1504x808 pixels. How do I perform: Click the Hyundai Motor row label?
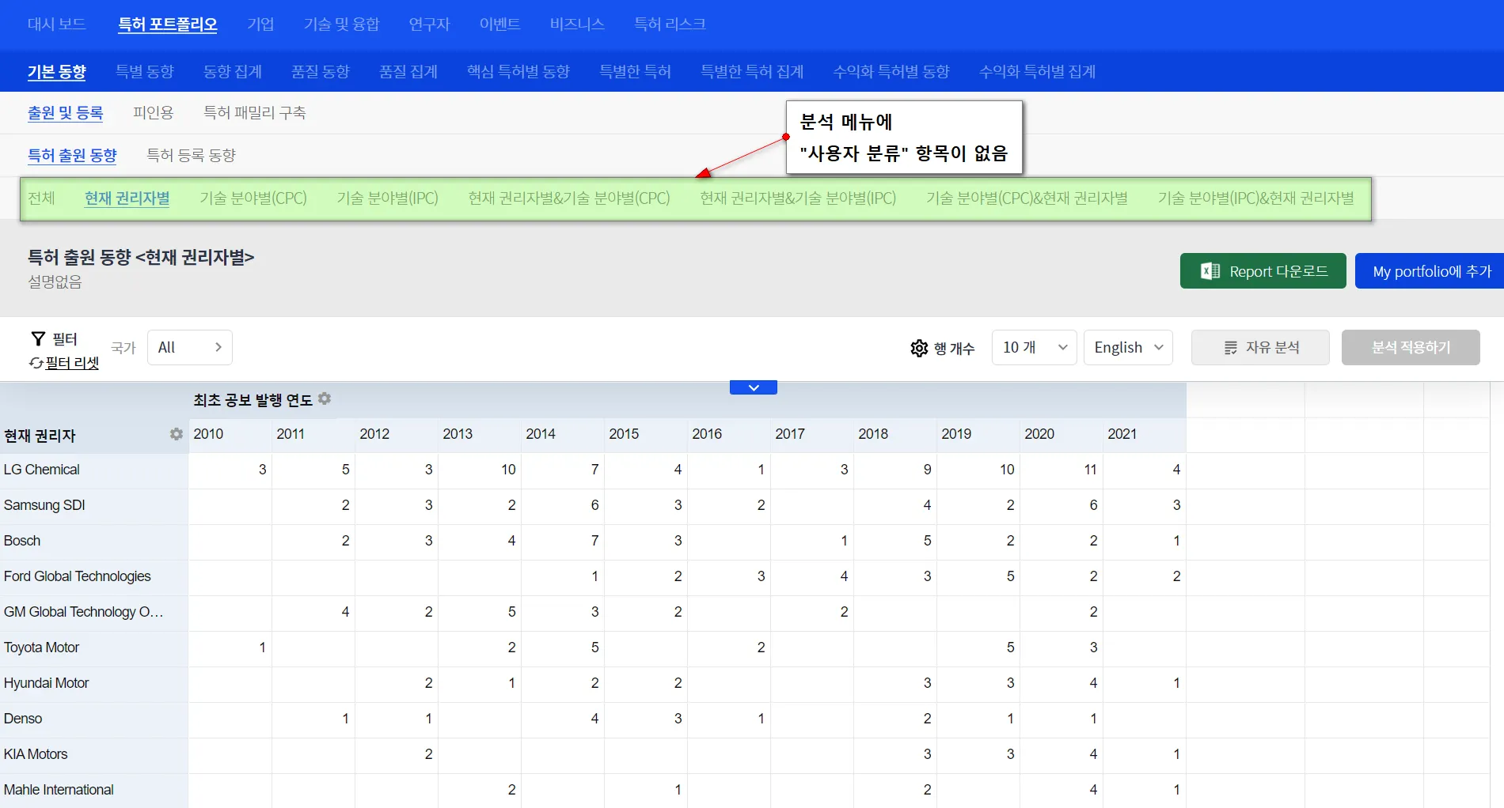pos(47,683)
